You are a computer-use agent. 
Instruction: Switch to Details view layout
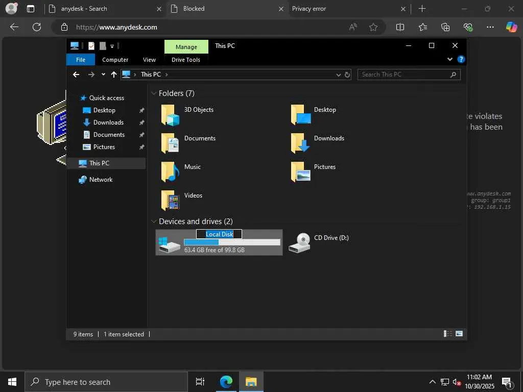[x=447, y=334]
